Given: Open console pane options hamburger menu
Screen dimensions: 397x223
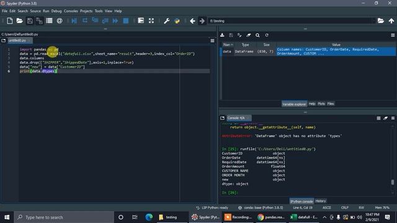Looking at the screenshot, I should (393, 118).
